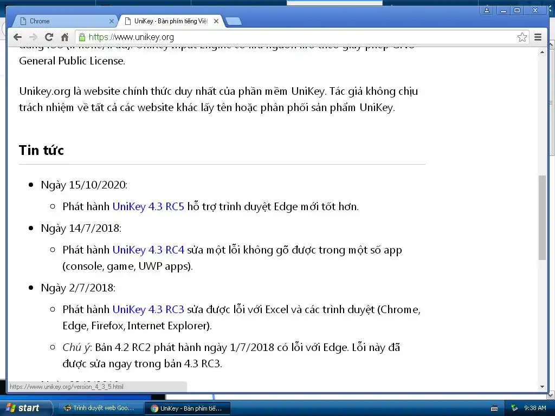
Task: Click the page scrollbar down arrow
Action: click(x=542, y=387)
